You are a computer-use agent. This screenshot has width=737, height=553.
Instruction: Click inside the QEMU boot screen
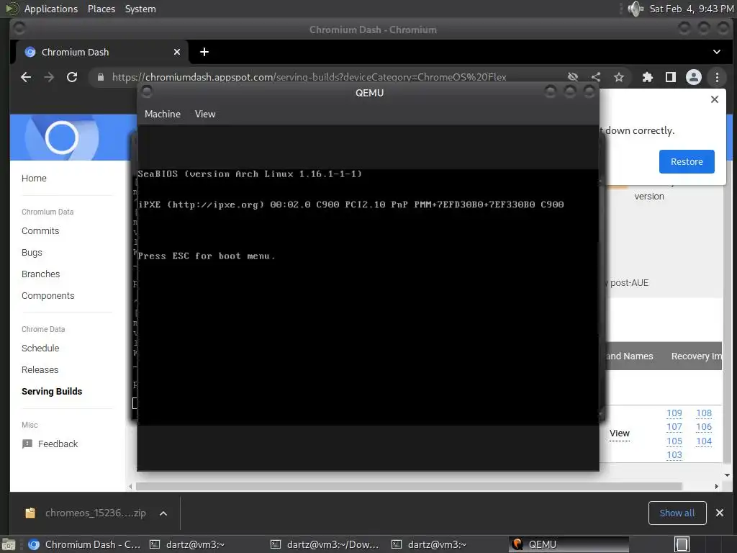(x=368, y=297)
